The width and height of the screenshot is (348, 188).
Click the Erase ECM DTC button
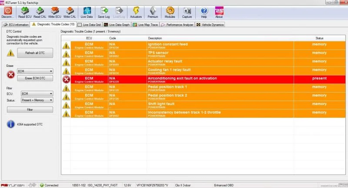coord(35,78)
